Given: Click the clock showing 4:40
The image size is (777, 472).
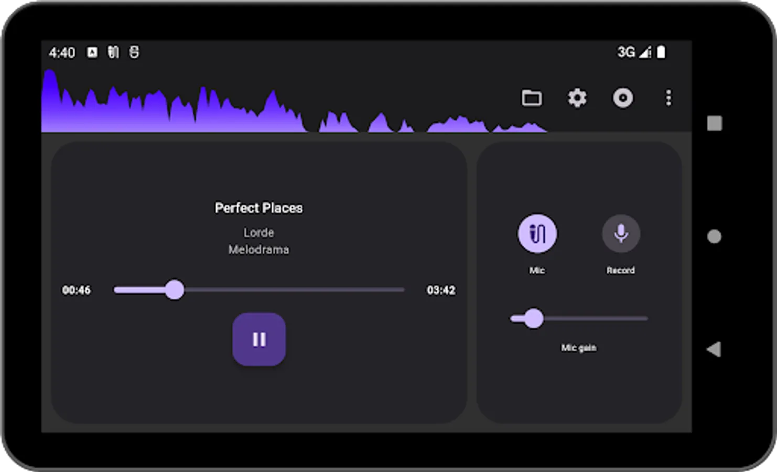Looking at the screenshot, I should (x=62, y=52).
